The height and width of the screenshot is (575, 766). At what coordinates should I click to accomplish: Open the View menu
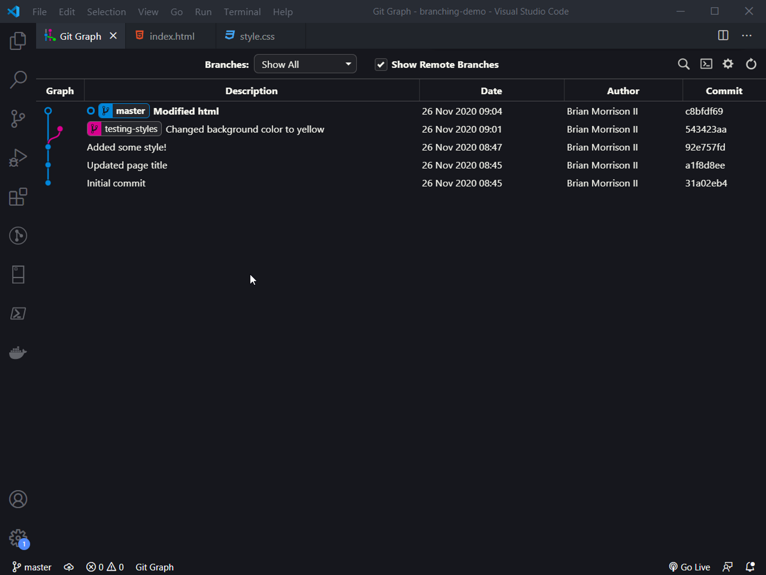(148, 12)
